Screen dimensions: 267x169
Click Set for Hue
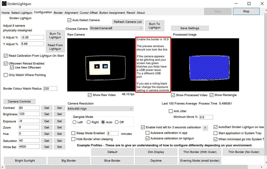click(60, 134)
